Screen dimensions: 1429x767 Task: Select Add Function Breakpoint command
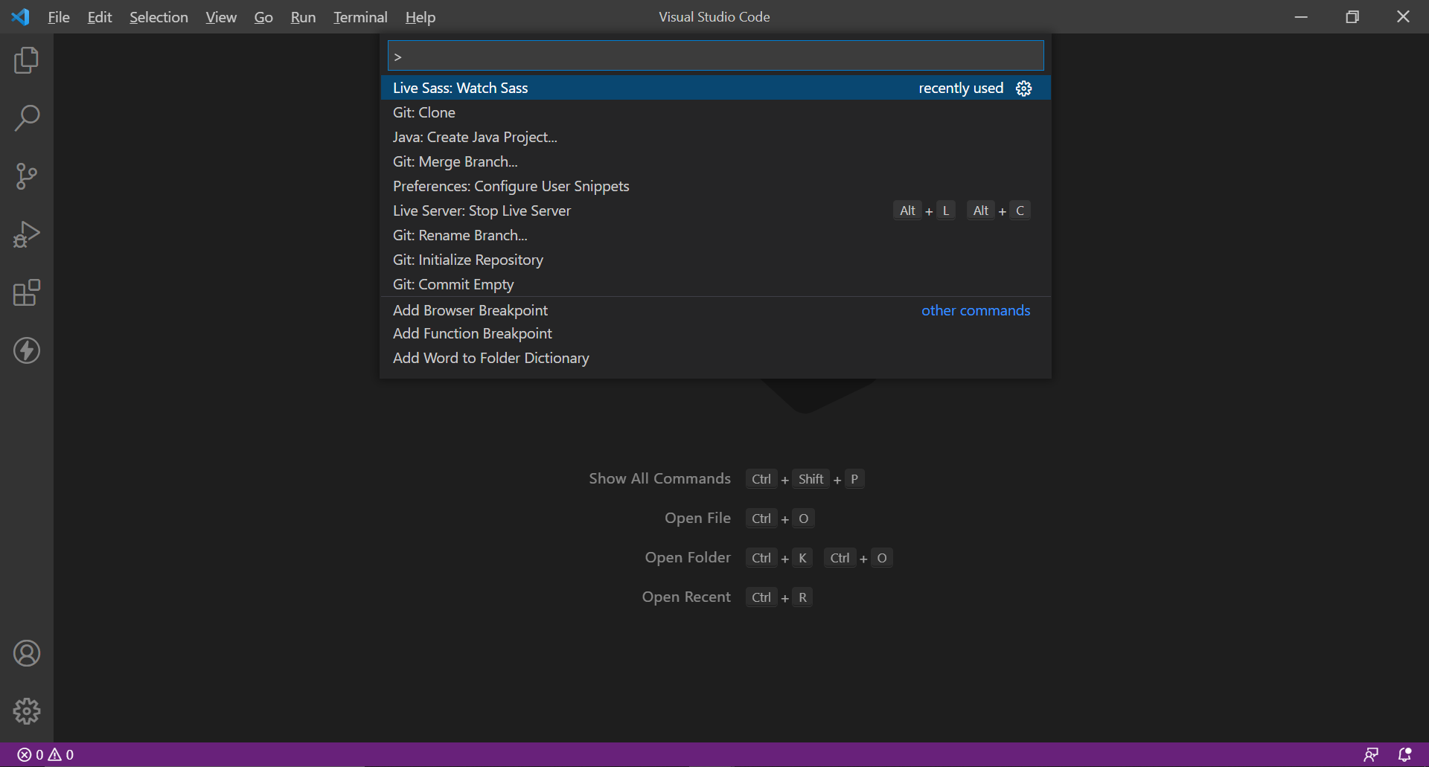(x=716, y=333)
